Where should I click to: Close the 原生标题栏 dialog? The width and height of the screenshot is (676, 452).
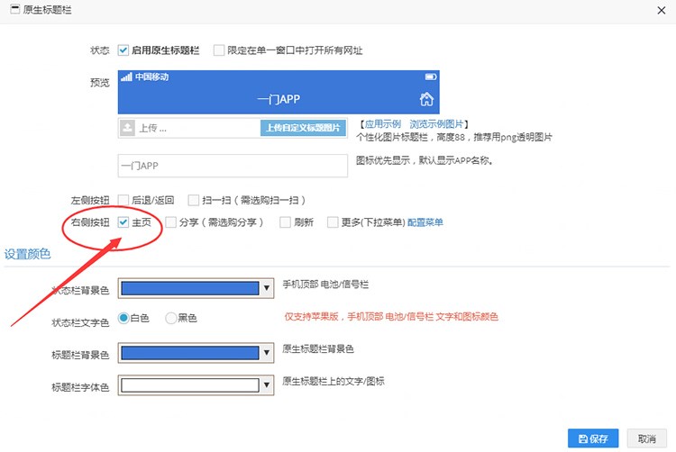[662, 10]
